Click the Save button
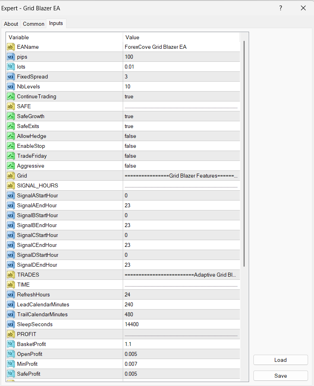The height and width of the screenshot is (386, 314). click(281, 376)
